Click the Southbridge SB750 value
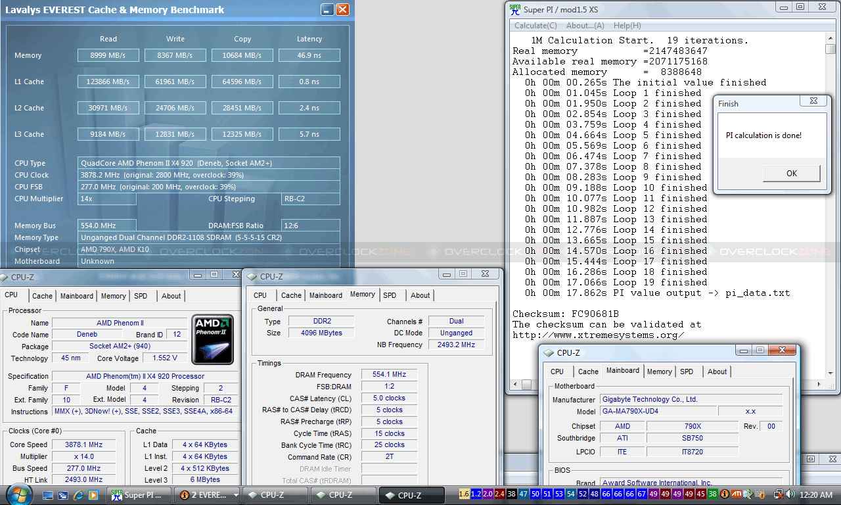Viewport: 841px width, 505px height. coord(693,438)
